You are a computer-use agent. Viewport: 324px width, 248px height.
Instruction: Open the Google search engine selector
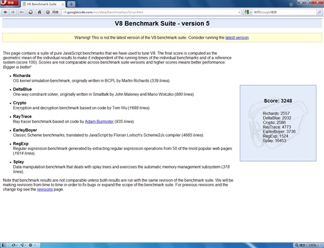coord(247,12)
